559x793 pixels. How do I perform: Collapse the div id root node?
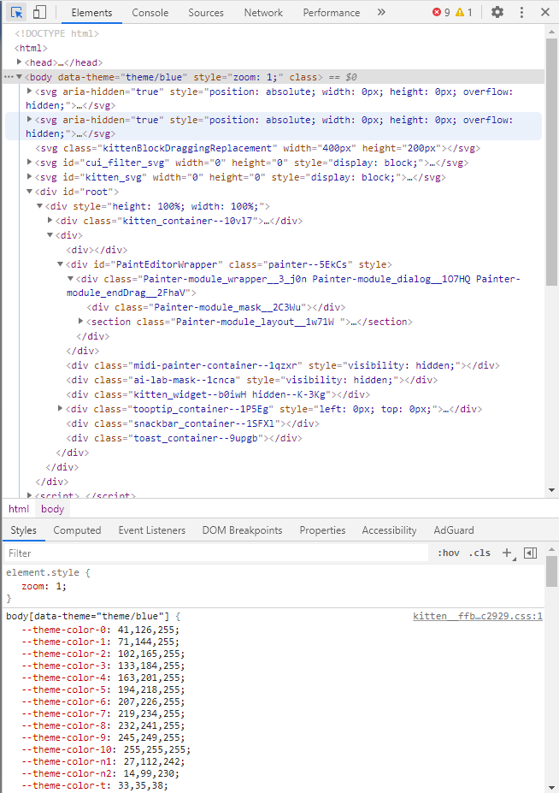click(29, 192)
